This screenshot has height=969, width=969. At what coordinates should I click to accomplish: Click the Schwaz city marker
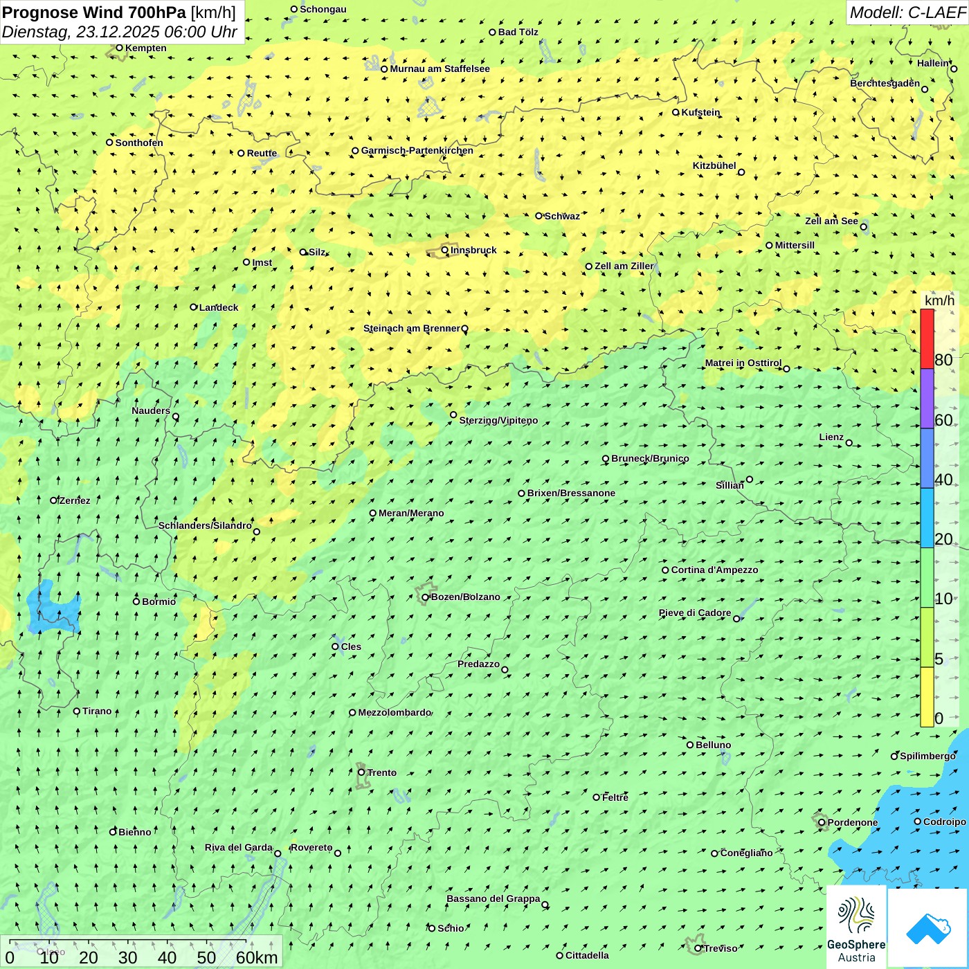point(538,216)
